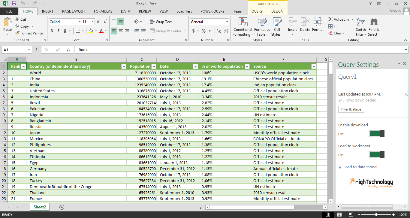Viewport: 410px width, 218px height.
Task: Switch to the POWER QUERY tab
Action: 213,11
